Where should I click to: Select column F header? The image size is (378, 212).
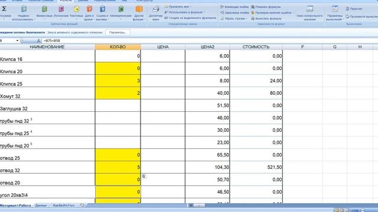(302, 47)
